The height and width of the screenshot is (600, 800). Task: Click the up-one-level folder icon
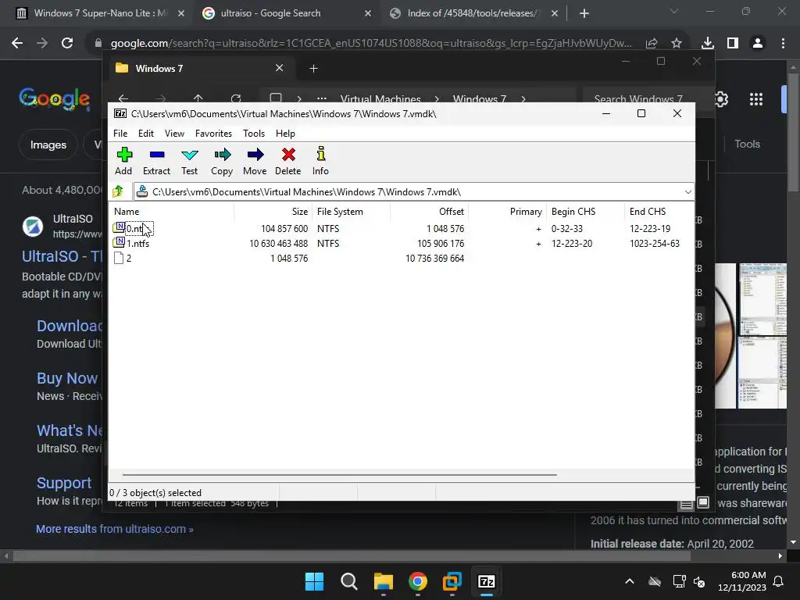click(x=119, y=191)
